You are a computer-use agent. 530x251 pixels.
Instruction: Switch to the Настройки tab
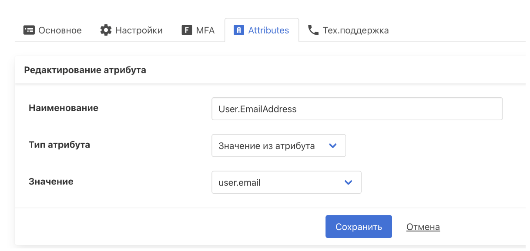point(139,30)
